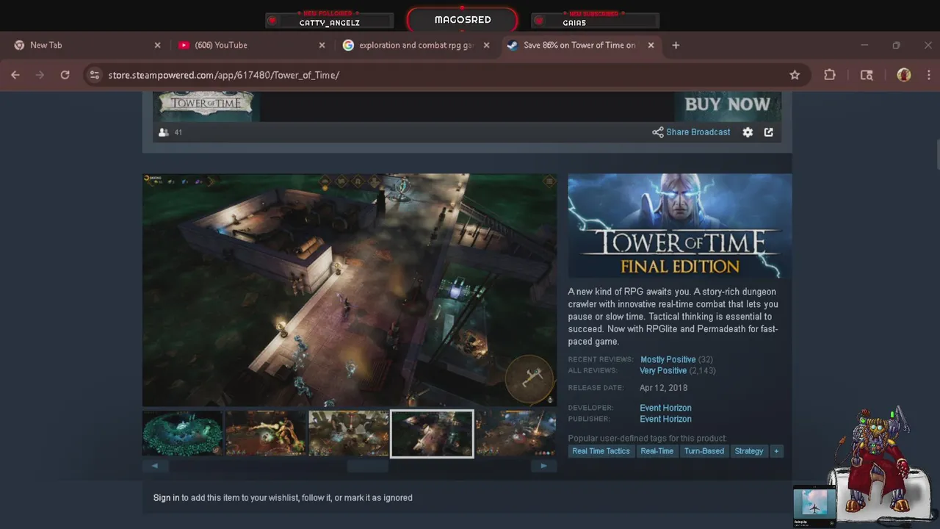This screenshot has height=529, width=940.
Task: Close the YouTube tab
Action: [x=322, y=45]
